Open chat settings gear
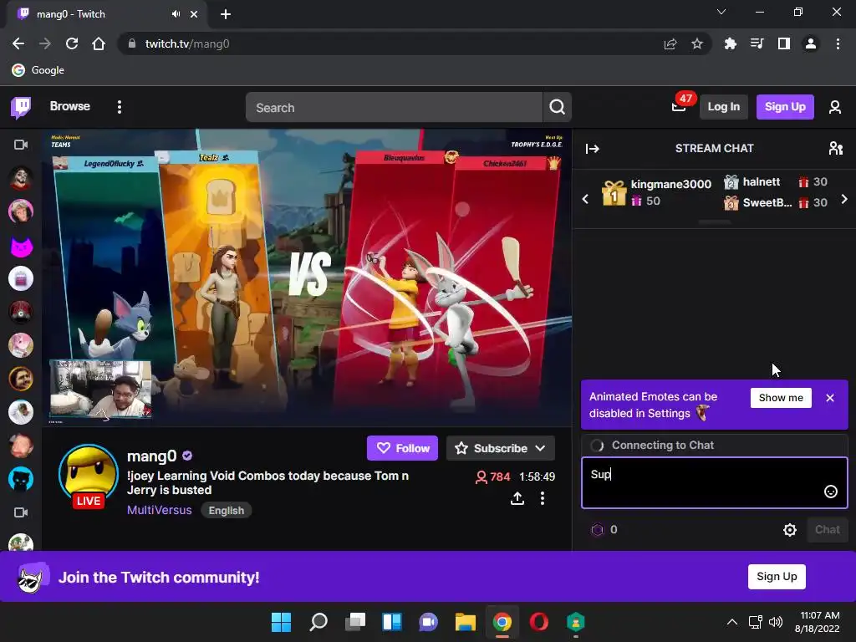Viewport: 856px width, 642px height. (789, 529)
